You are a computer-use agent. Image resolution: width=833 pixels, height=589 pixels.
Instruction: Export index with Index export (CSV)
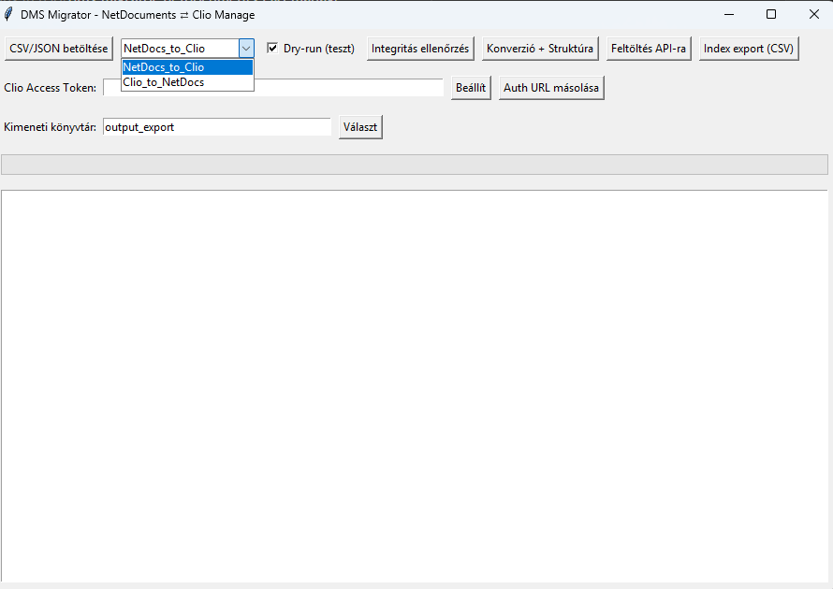[x=749, y=49]
